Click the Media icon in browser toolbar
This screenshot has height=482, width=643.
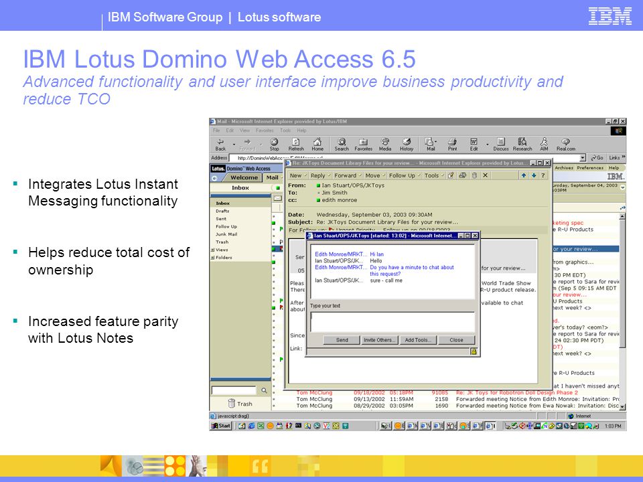pos(385,145)
